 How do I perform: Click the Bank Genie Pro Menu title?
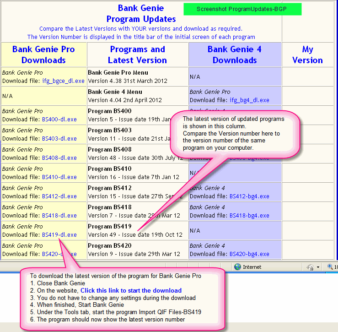click(x=118, y=72)
